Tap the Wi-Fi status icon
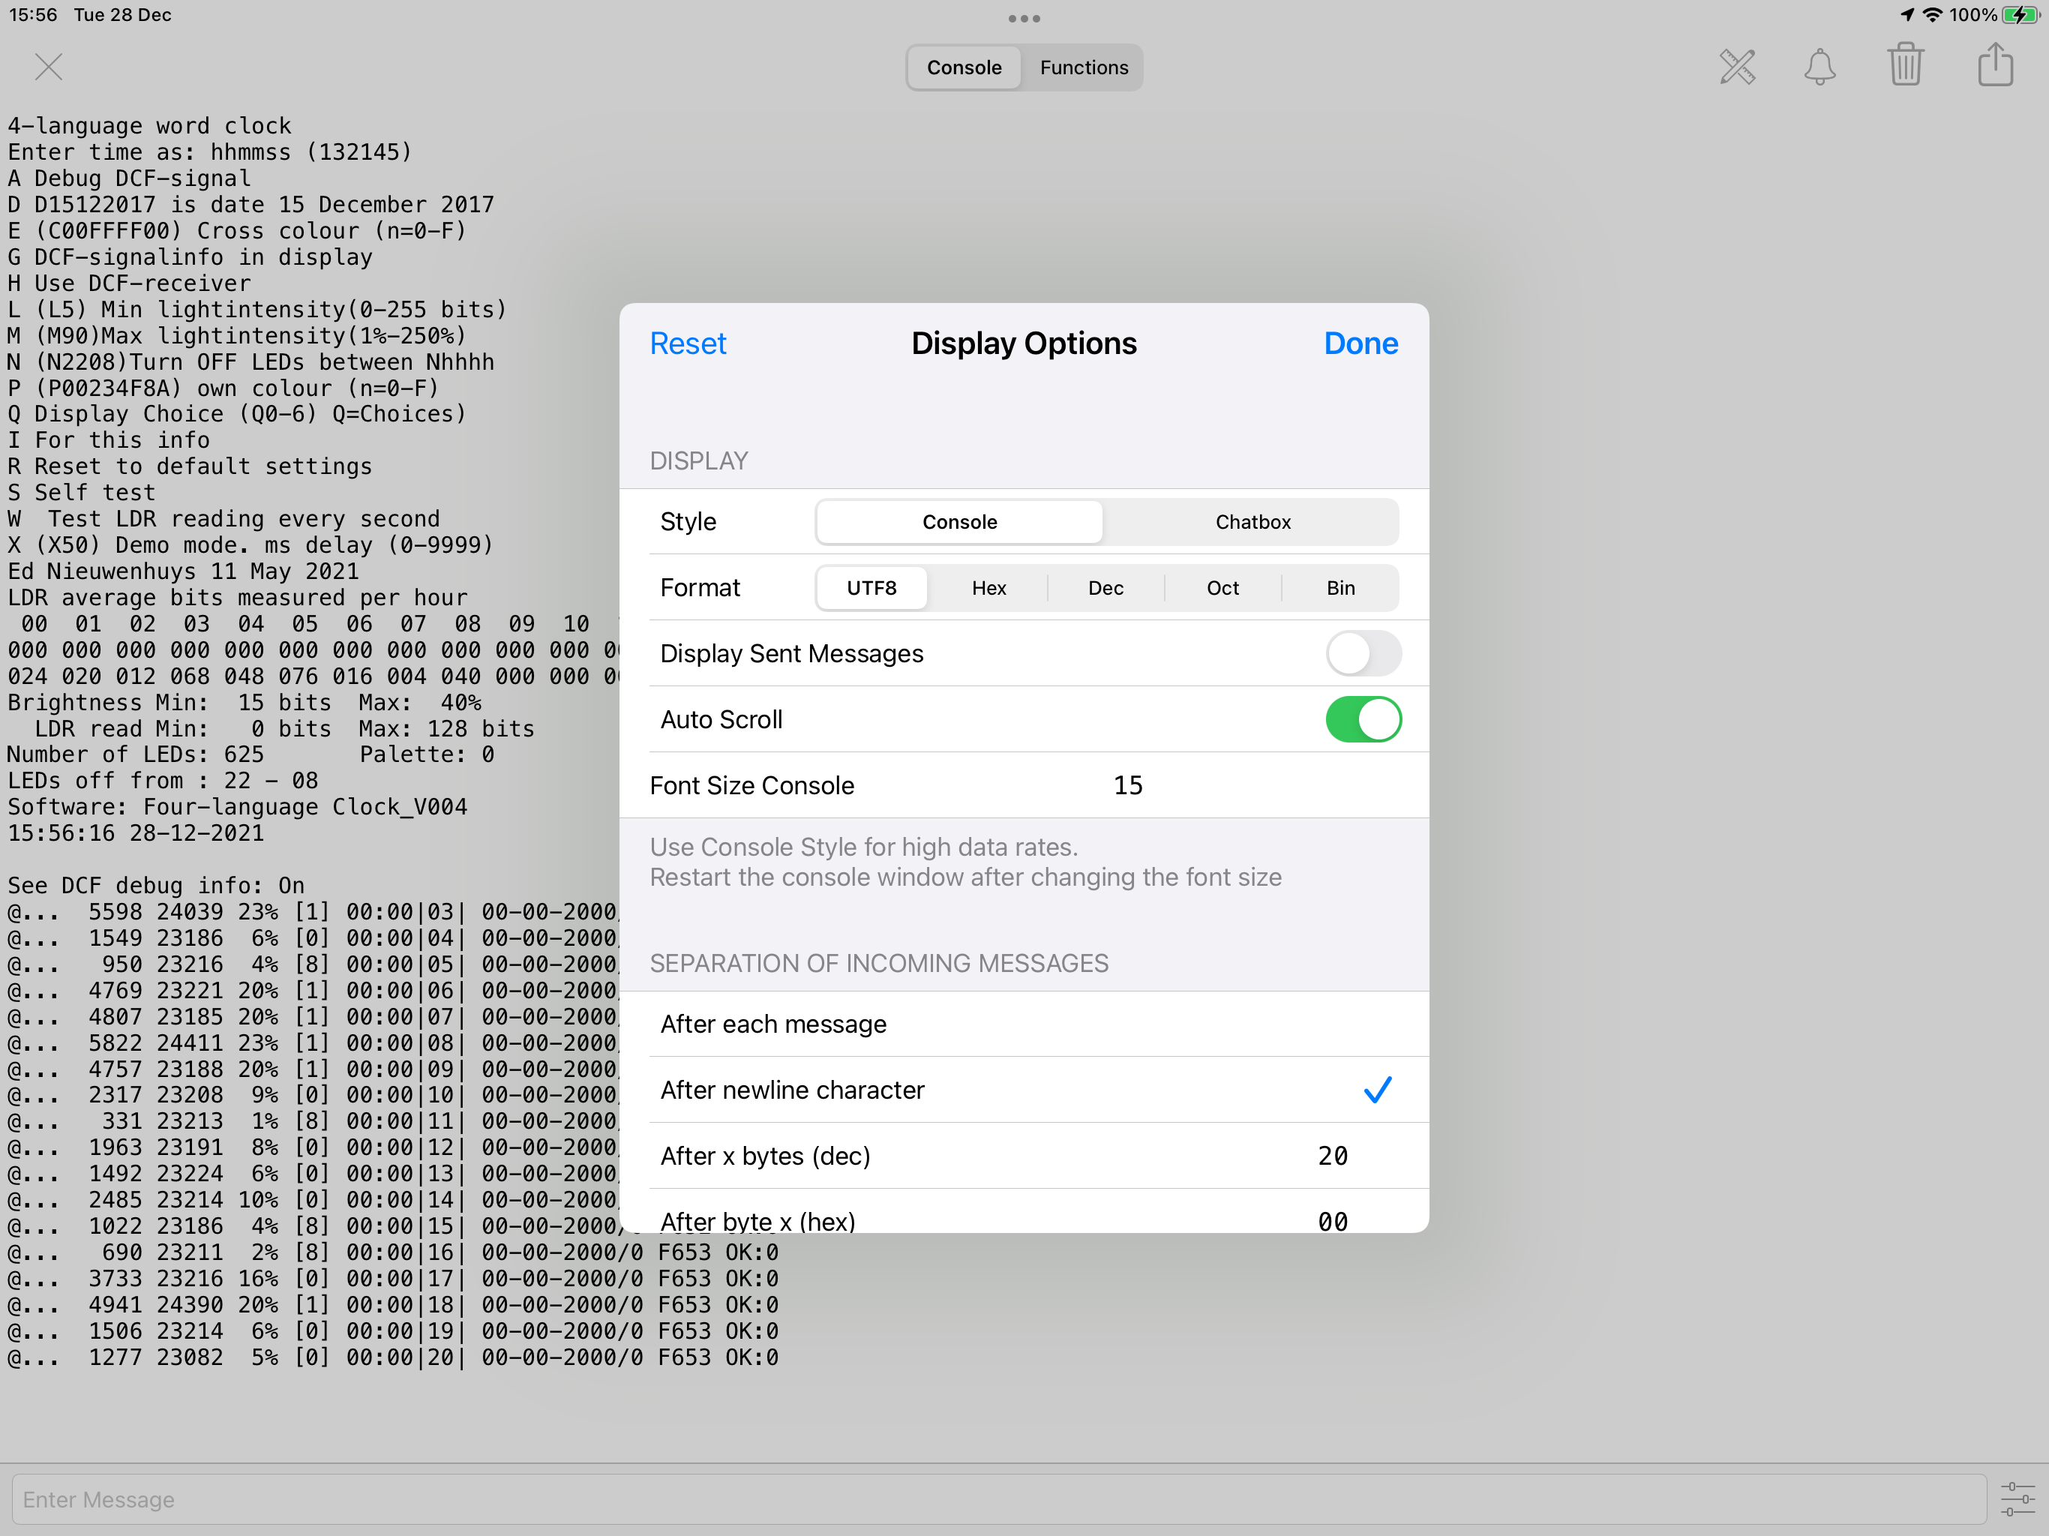This screenshot has height=1536, width=2049. pos(1932,15)
